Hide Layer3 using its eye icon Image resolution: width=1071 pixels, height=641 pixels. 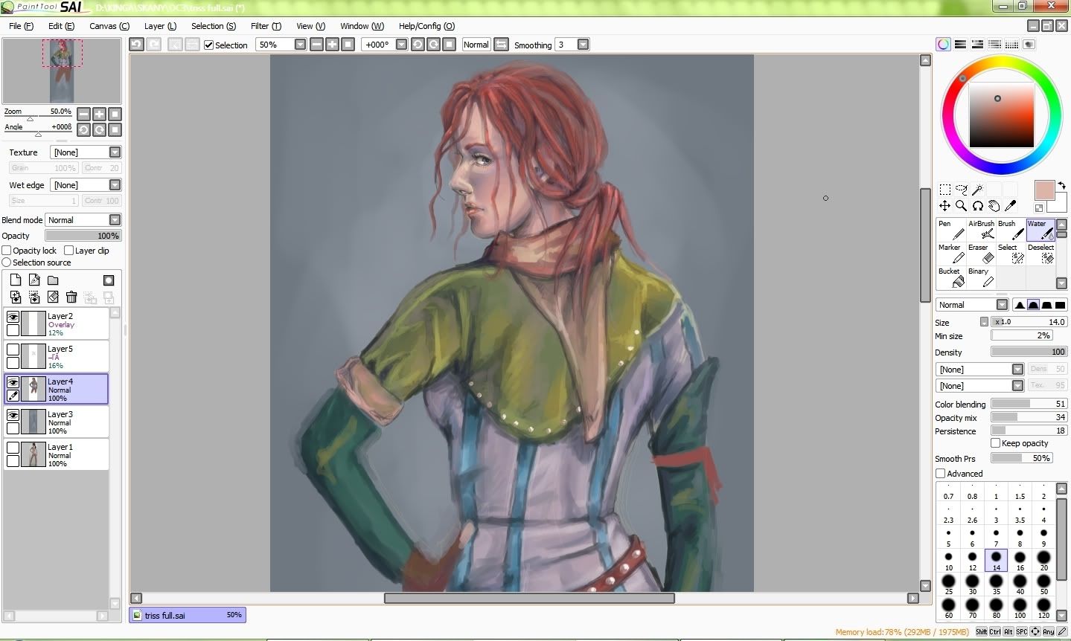13,415
